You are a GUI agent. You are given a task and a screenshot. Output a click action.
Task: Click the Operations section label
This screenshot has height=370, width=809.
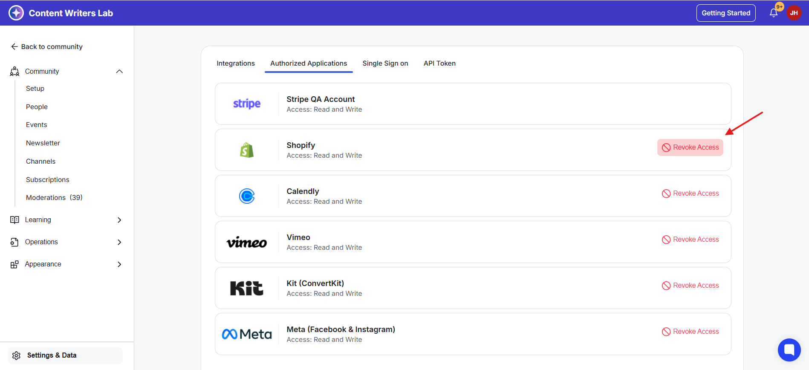click(x=41, y=242)
